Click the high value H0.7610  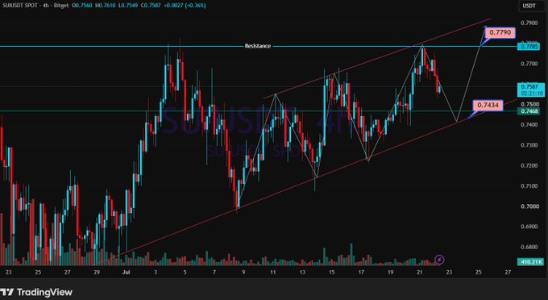tap(105, 6)
